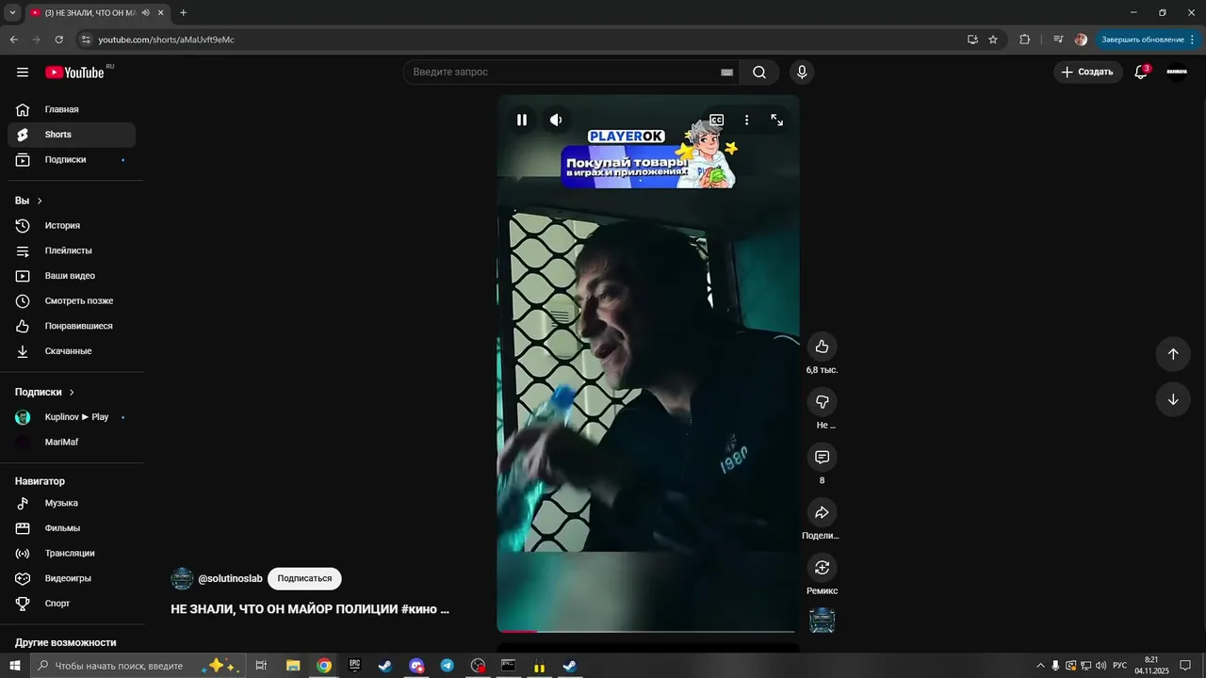Viewport: 1206px width, 678px height.
Task: Open Telegram from the taskbar
Action: [x=448, y=666]
